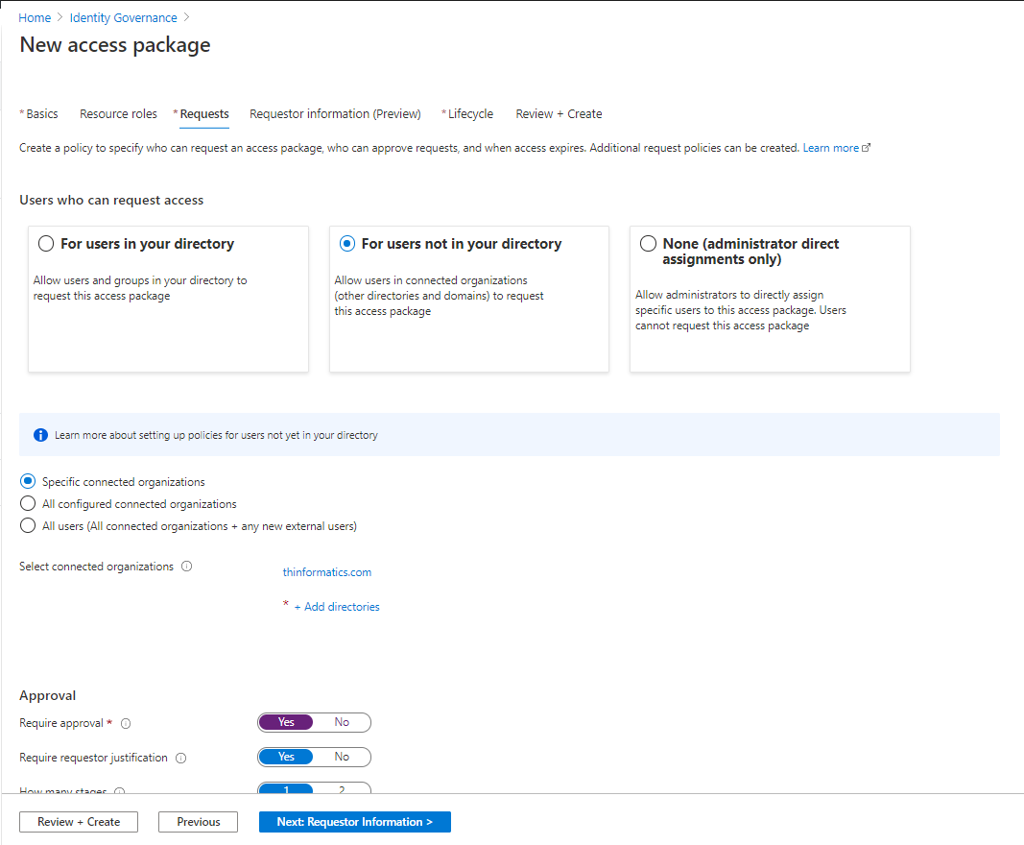Click info icon beside Select connected organizations
This screenshot has height=845, width=1024.
(187, 567)
